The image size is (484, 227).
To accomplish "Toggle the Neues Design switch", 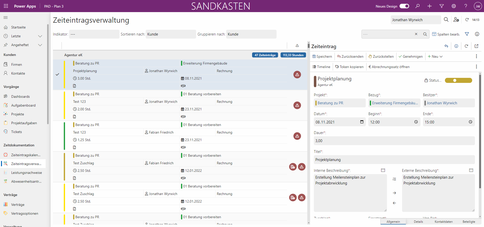I will point(404,6).
